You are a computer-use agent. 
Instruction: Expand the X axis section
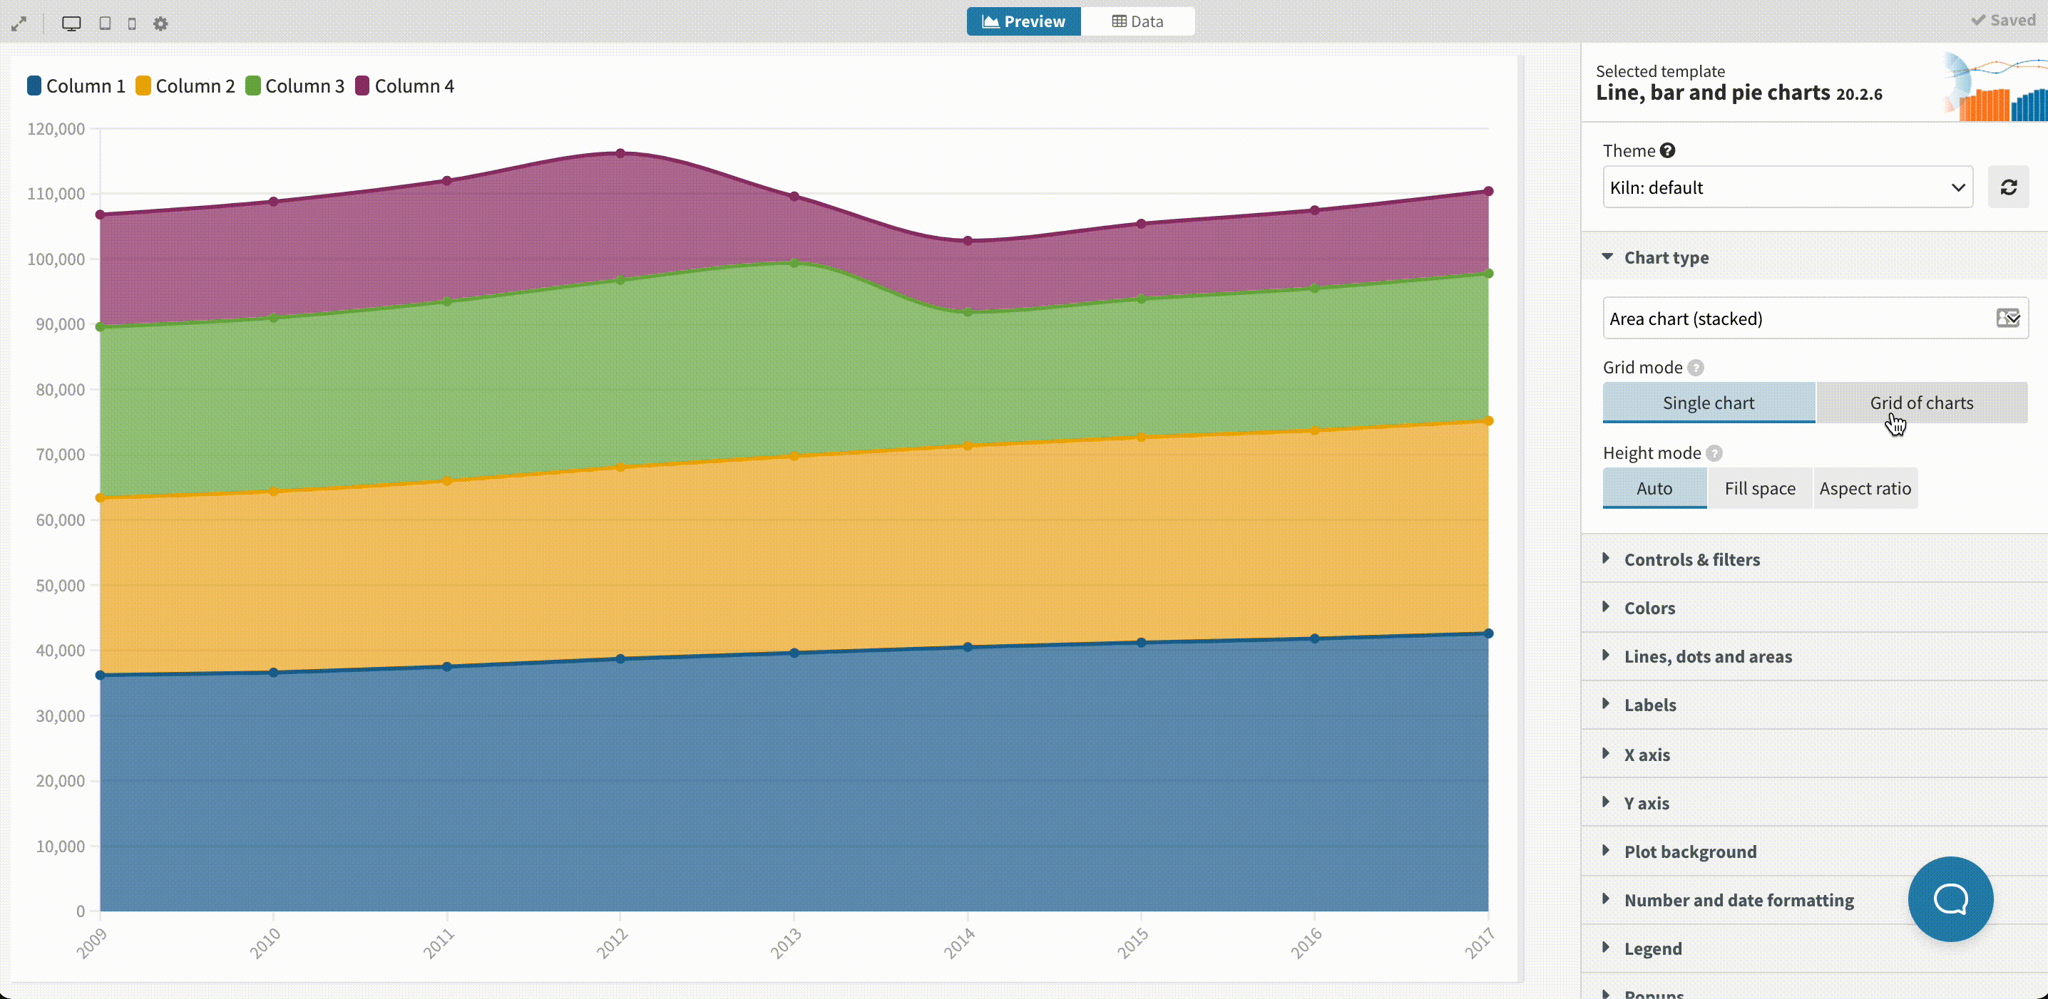pyautogui.click(x=1647, y=755)
